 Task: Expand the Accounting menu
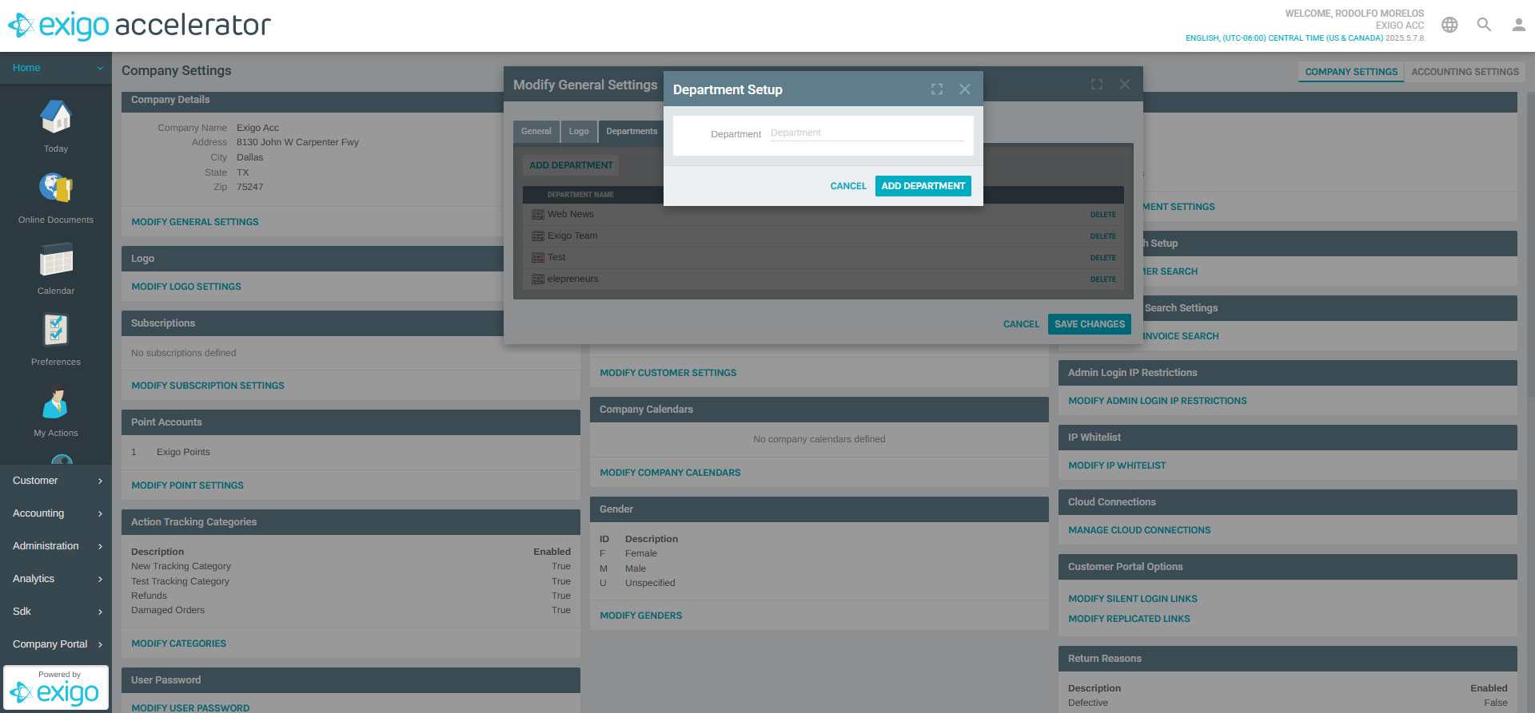[x=56, y=513]
